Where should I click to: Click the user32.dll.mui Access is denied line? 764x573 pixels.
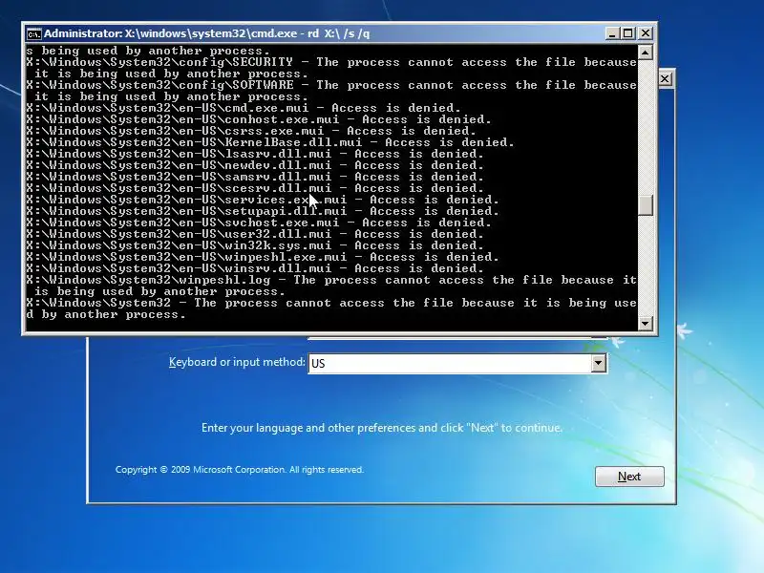255,234
